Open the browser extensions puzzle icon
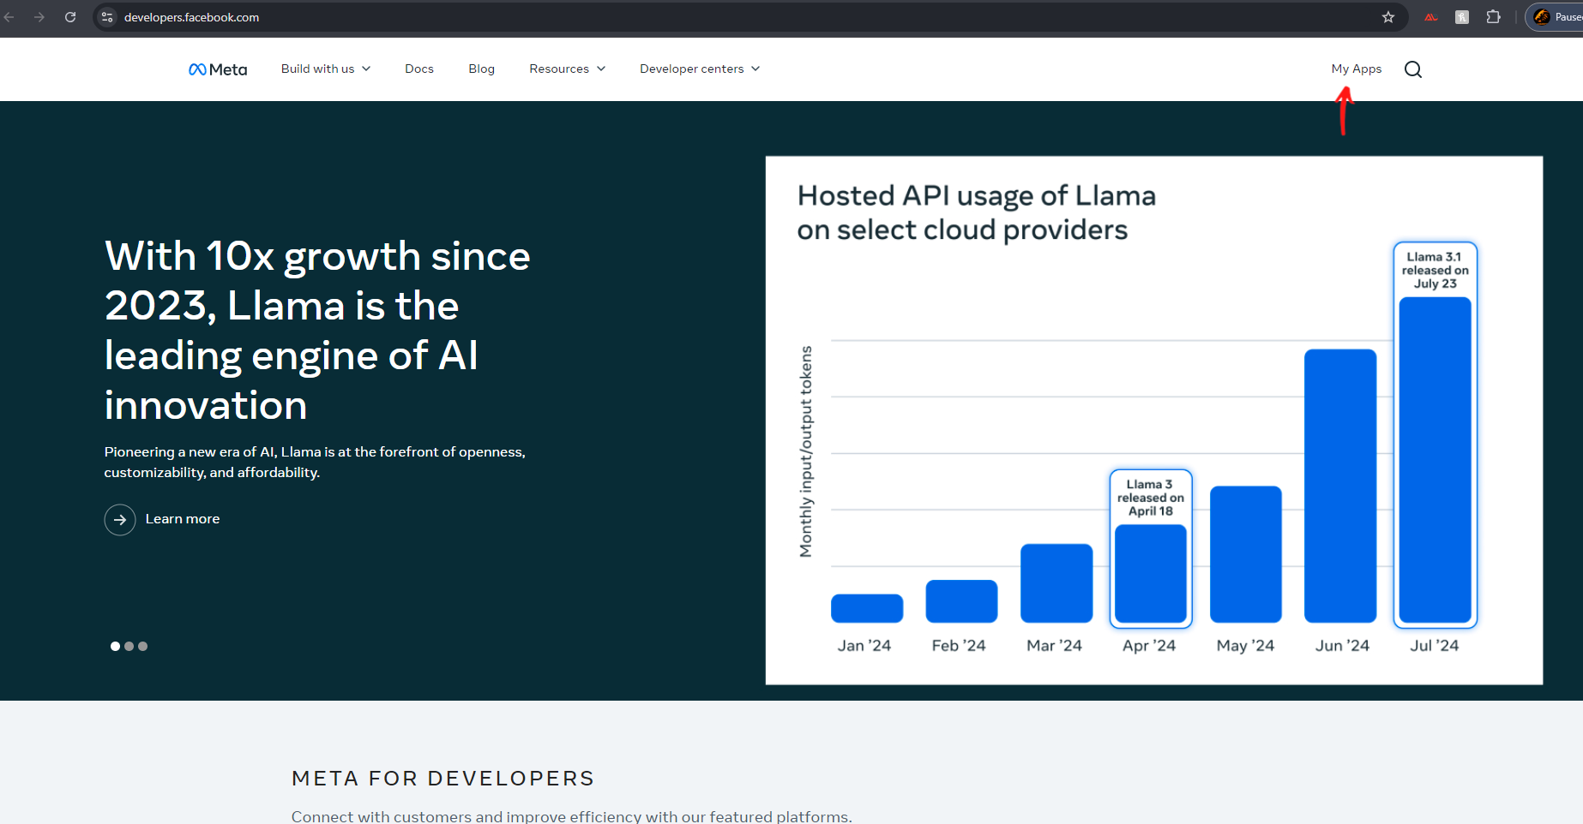 (x=1493, y=17)
